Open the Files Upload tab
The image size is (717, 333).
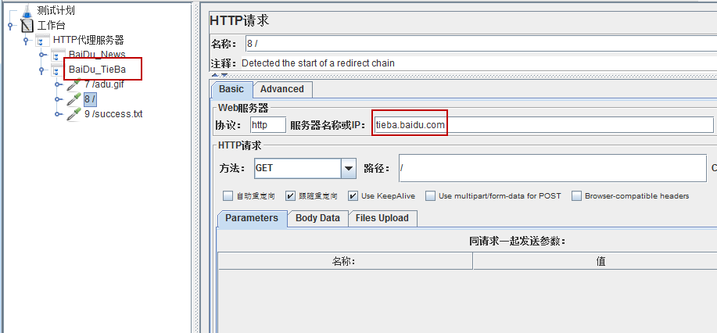(x=382, y=218)
